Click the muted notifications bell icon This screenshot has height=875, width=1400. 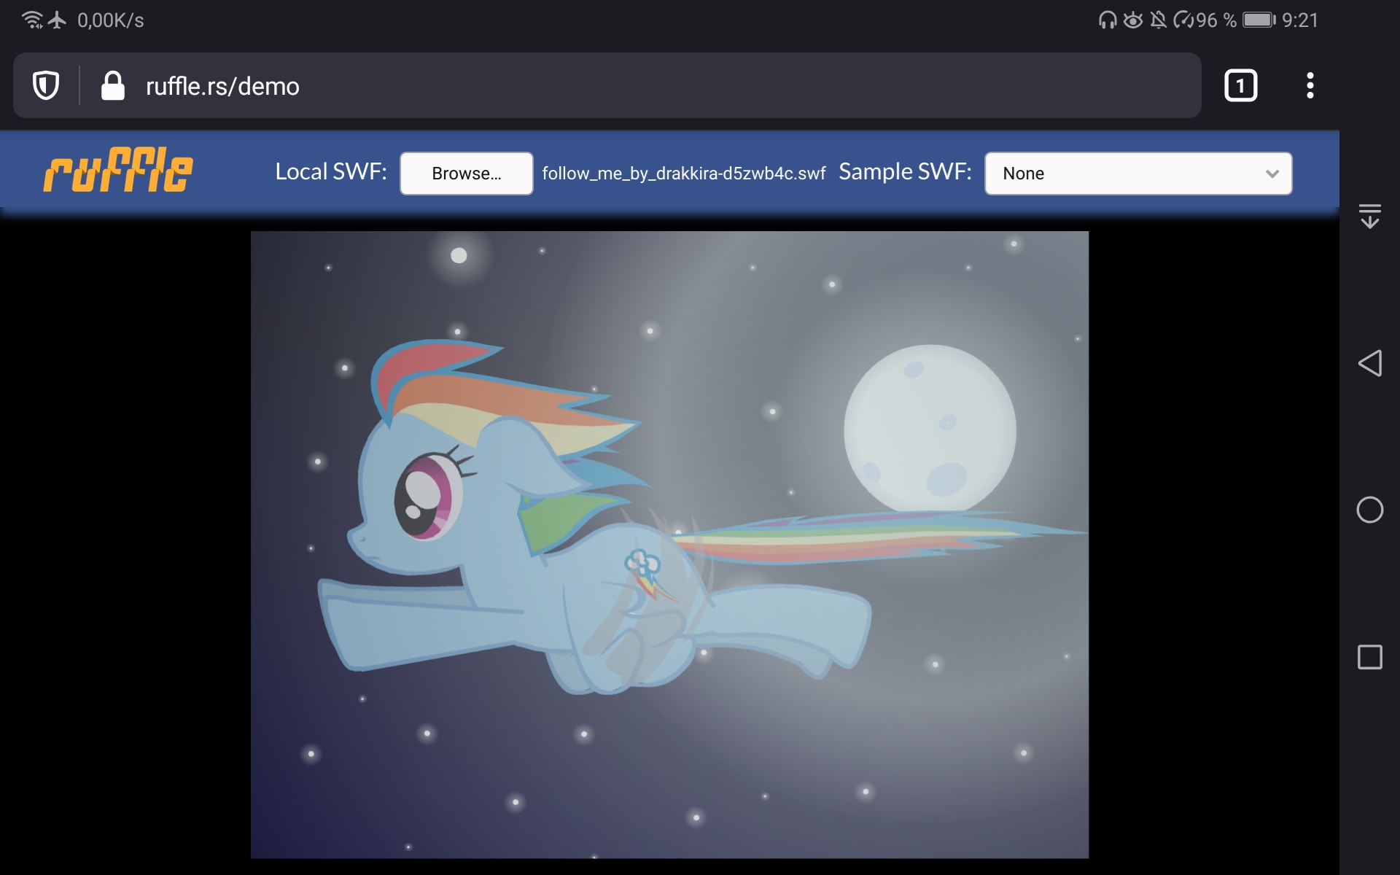1159,20
